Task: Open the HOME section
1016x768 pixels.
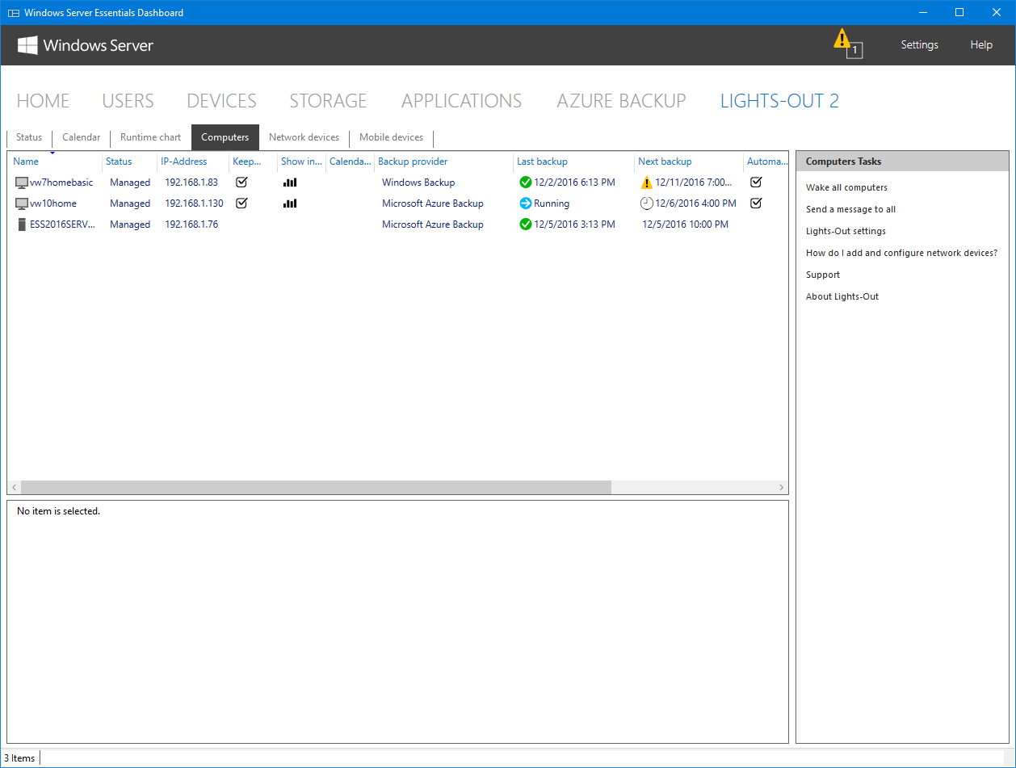Action: pyautogui.click(x=43, y=101)
